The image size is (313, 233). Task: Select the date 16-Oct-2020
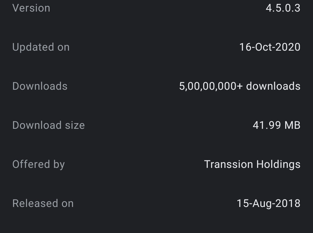pos(270,47)
